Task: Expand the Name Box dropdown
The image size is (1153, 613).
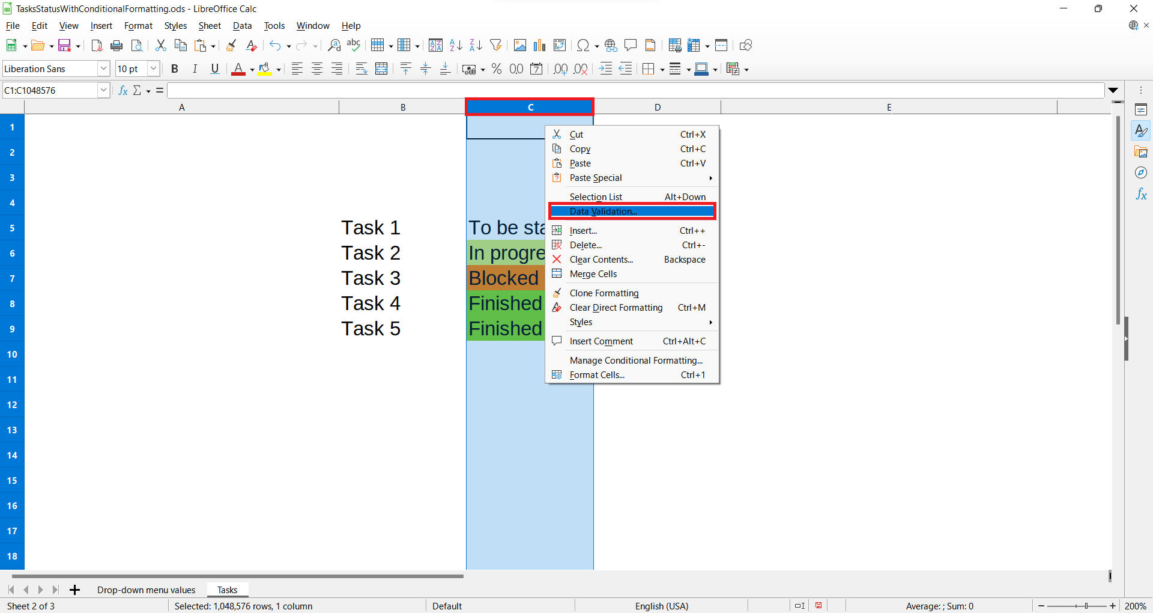Action: (103, 90)
